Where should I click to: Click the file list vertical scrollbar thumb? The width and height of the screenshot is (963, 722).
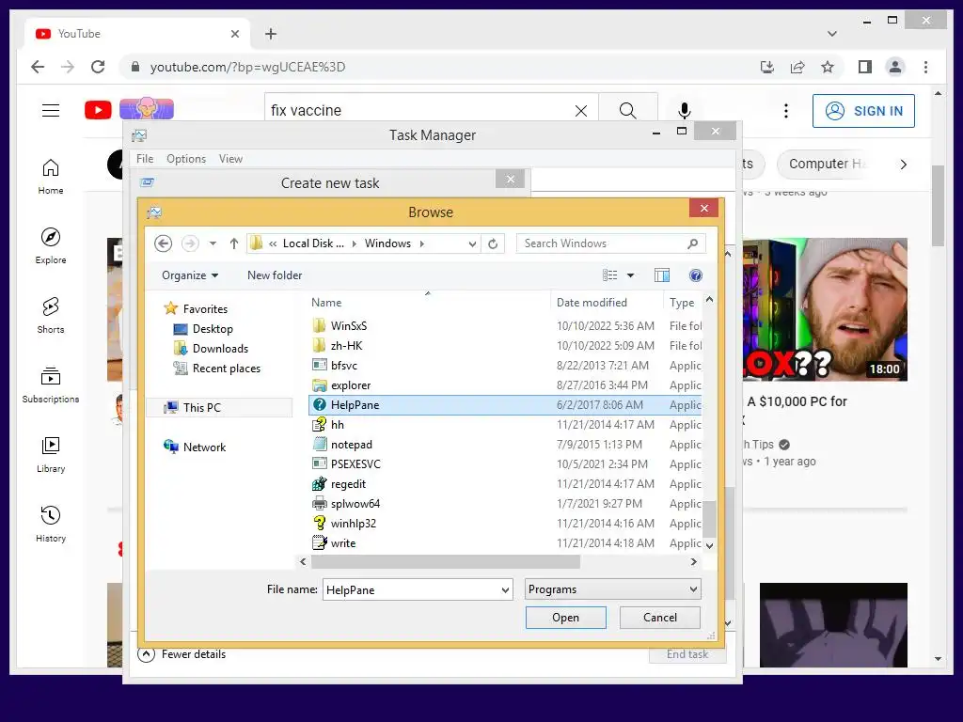[x=709, y=519]
